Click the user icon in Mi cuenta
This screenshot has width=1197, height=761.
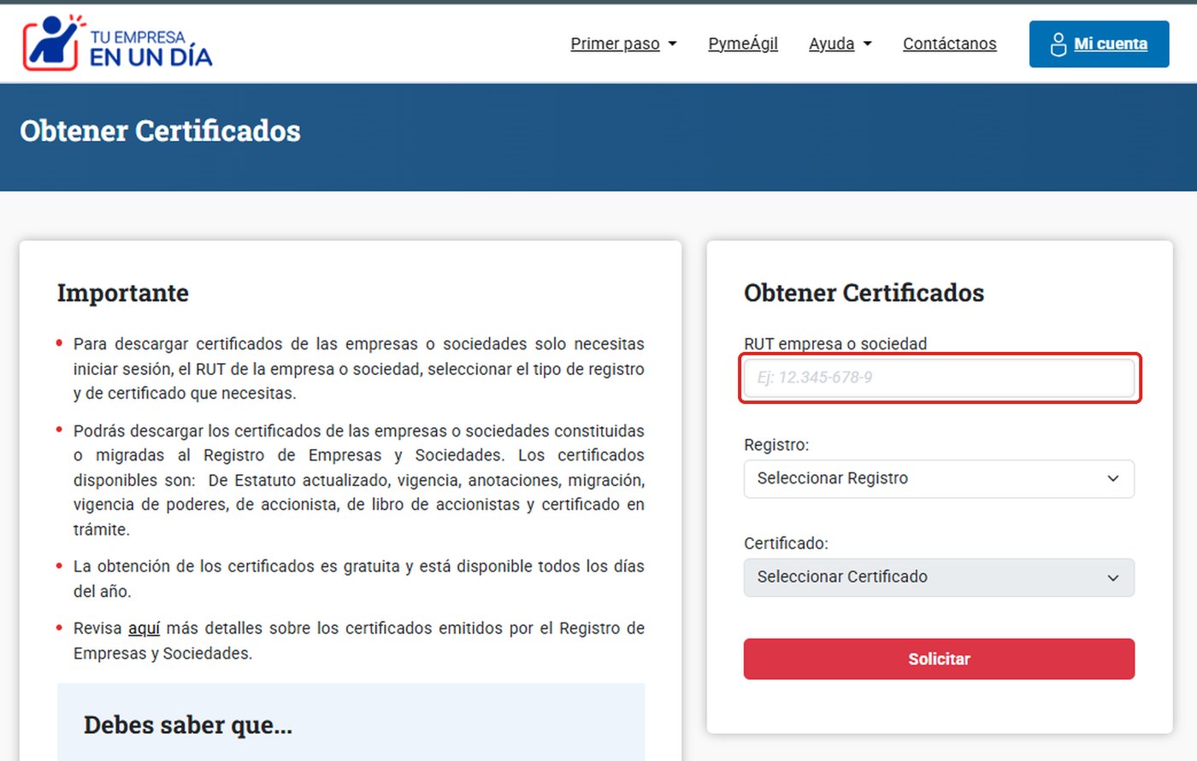(1058, 44)
